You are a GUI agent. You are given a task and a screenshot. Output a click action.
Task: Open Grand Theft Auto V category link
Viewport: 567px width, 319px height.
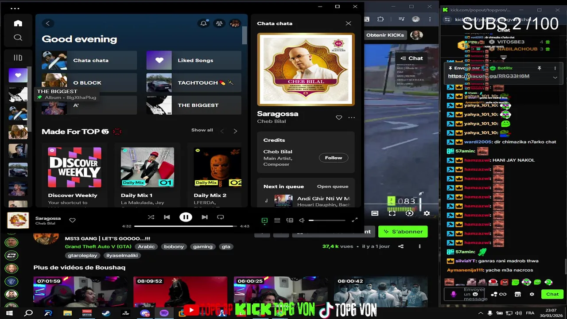[x=98, y=247]
